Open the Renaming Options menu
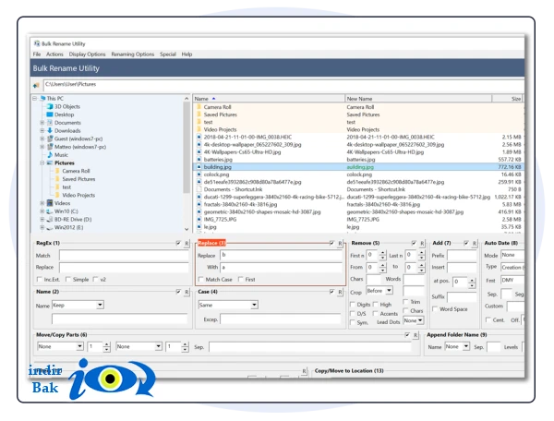This screenshot has height=421, width=554. 132,54
